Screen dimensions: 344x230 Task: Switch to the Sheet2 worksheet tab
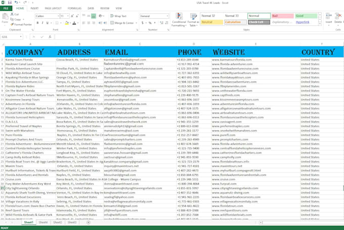point(58,222)
